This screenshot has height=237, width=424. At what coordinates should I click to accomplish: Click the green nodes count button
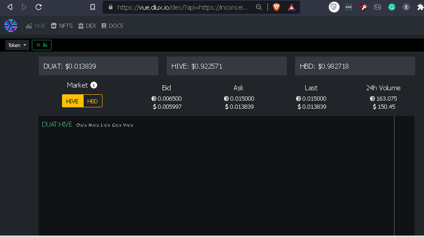coord(41,45)
